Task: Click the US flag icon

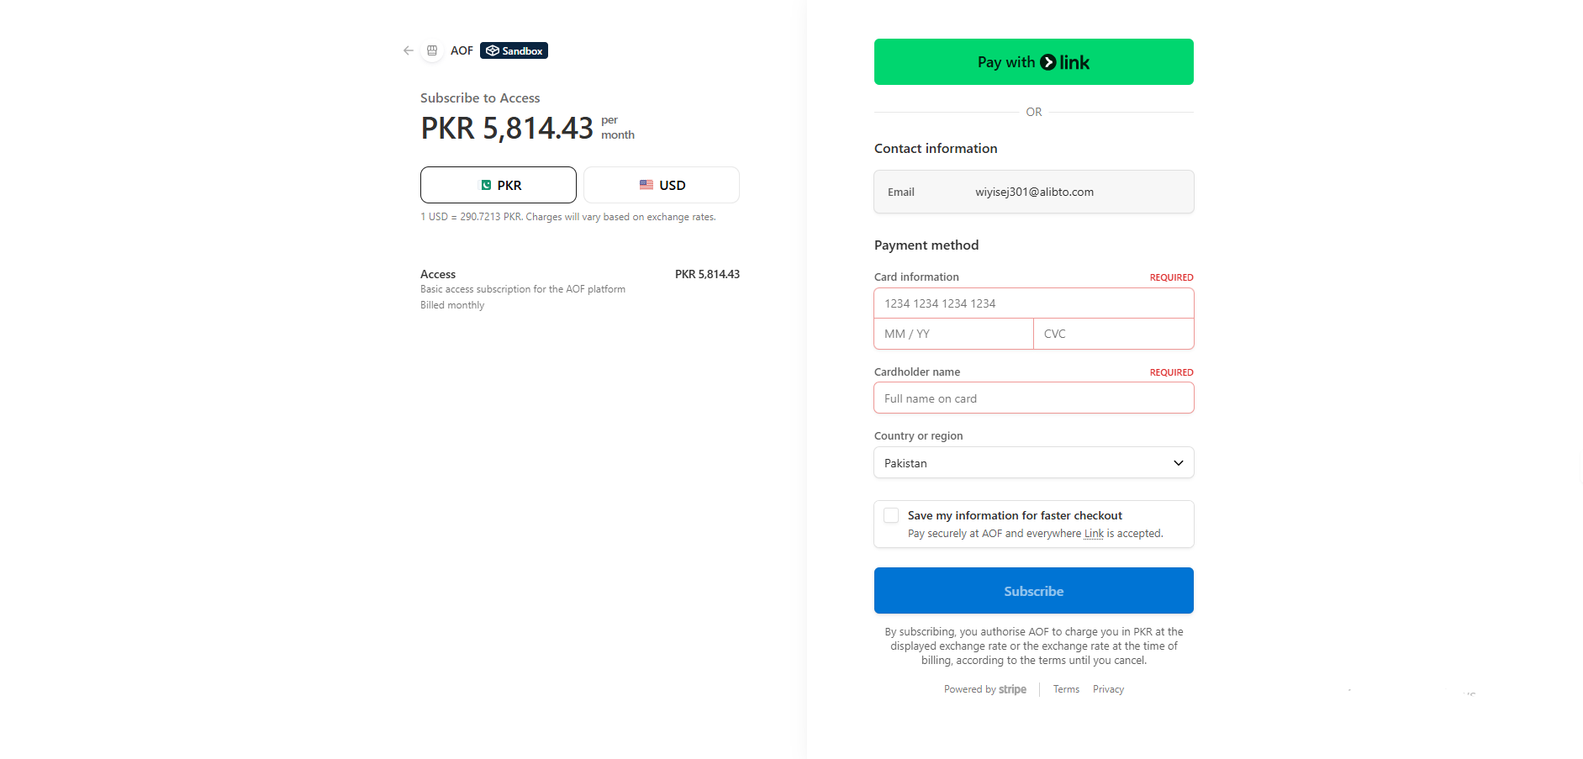Action: point(646,185)
